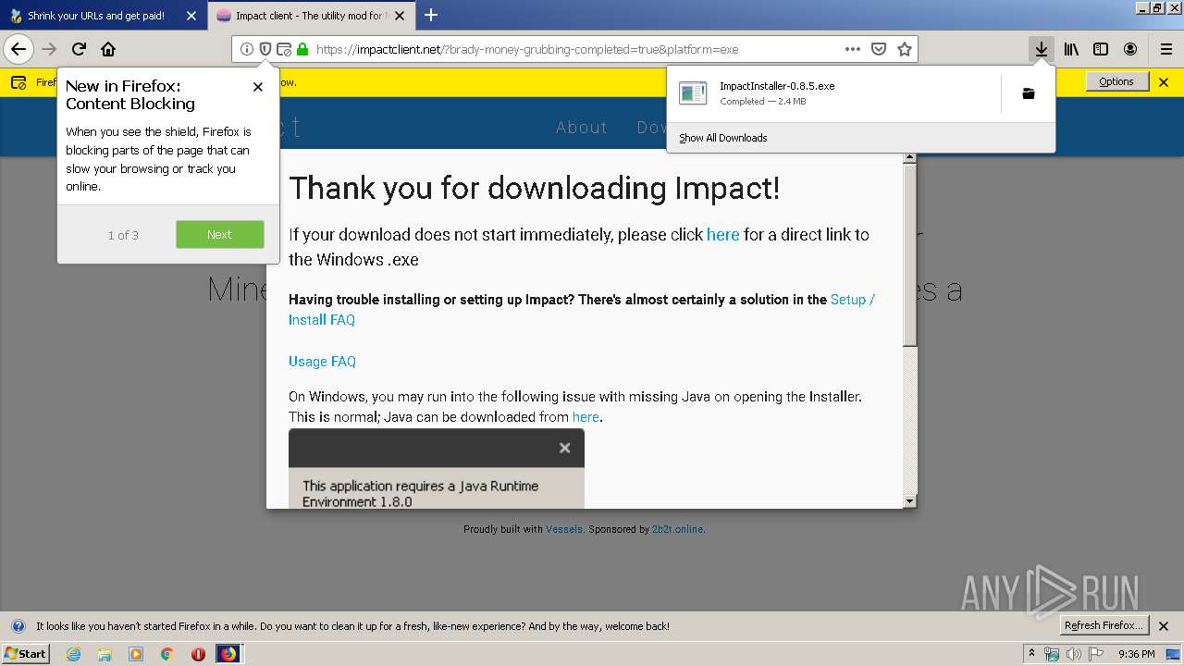Toggle the downloads panel arrow
The height and width of the screenshot is (666, 1184).
tap(1042, 49)
